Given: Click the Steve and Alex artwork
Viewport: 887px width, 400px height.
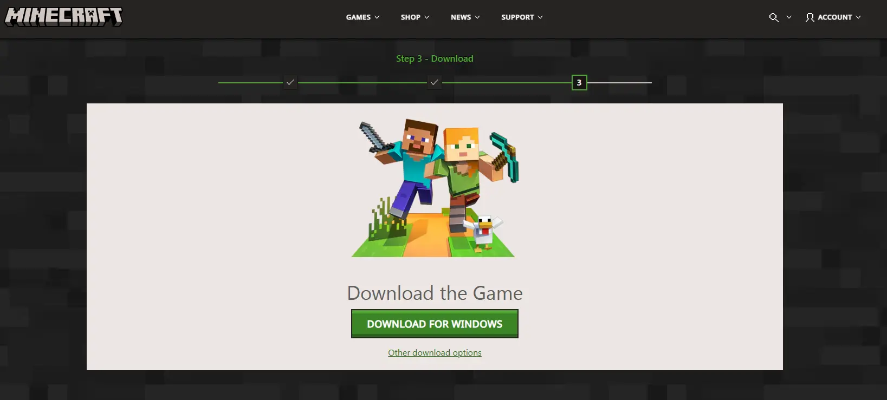Looking at the screenshot, I should (435, 188).
